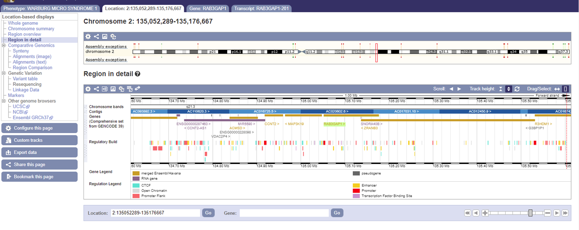Export the chromosome panel as an image
579x230 pixels.
point(104,36)
